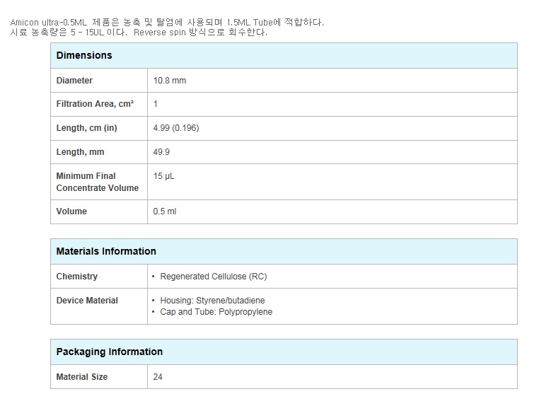This screenshot has height=406, width=544.
Task: Click the Length, mm label
Action: click(80, 152)
